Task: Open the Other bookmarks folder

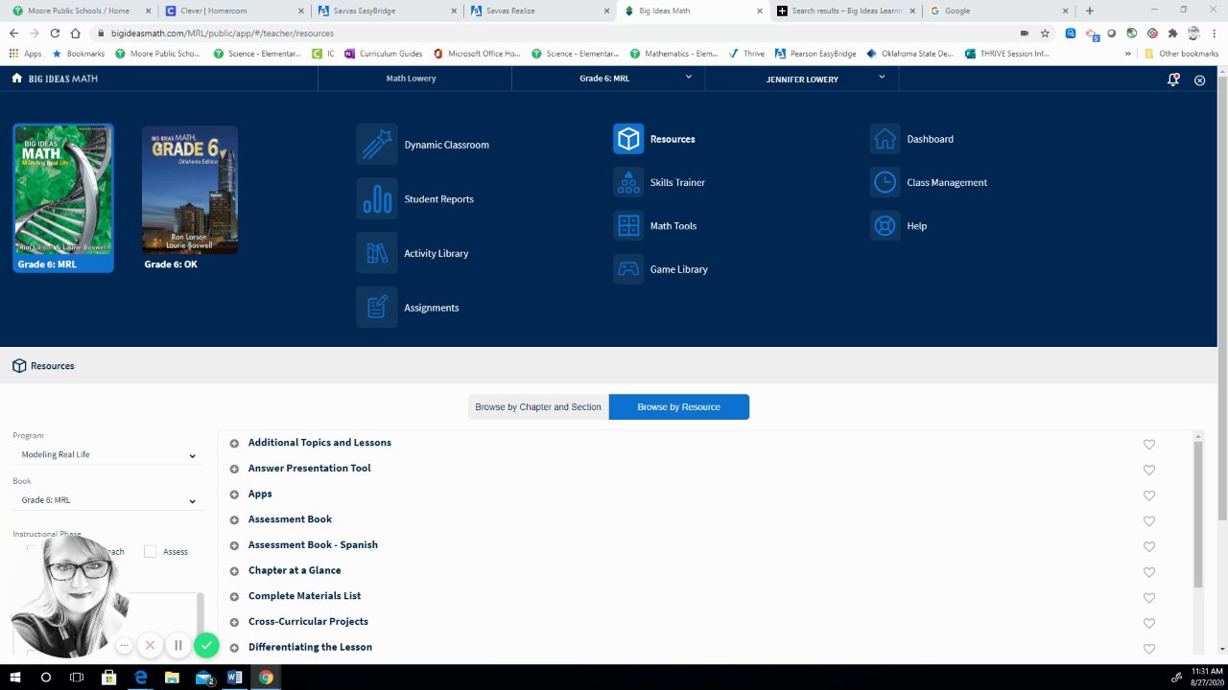Action: click(x=1181, y=54)
